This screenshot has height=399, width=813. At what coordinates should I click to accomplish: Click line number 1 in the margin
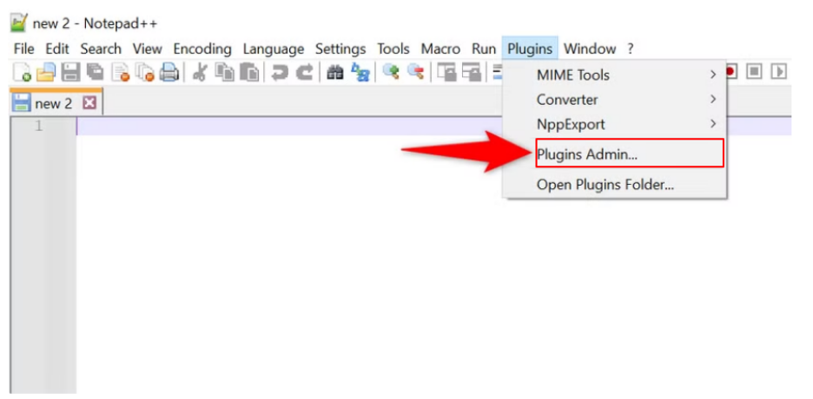pyautogui.click(x=38, y=126)
